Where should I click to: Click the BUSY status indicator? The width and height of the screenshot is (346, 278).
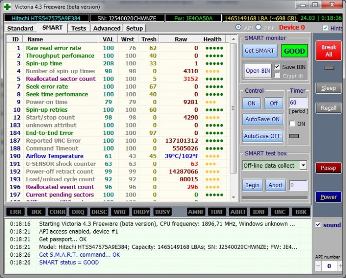click(163, 212)
